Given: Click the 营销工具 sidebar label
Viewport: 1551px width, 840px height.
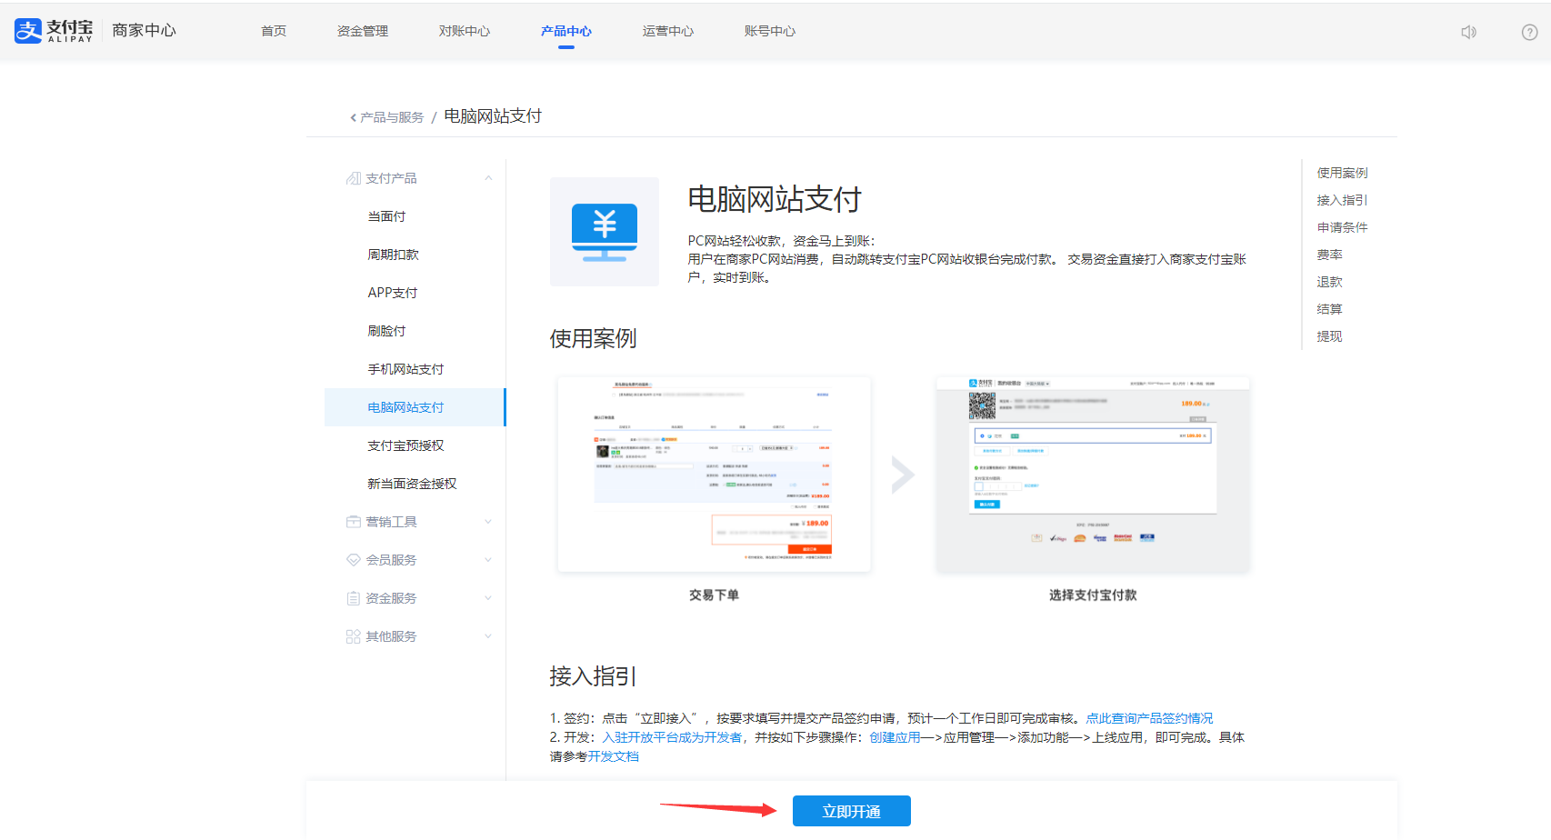Looking at the screenshot, I should pyautogui.click(x=391, y=522).
